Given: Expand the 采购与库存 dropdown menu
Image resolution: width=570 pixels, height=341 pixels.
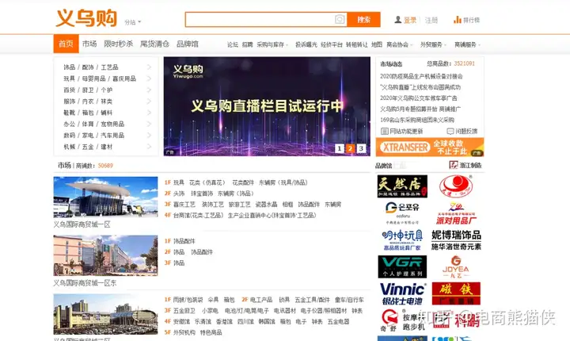Looking at the screenshot, I should [x=272, y=44].
